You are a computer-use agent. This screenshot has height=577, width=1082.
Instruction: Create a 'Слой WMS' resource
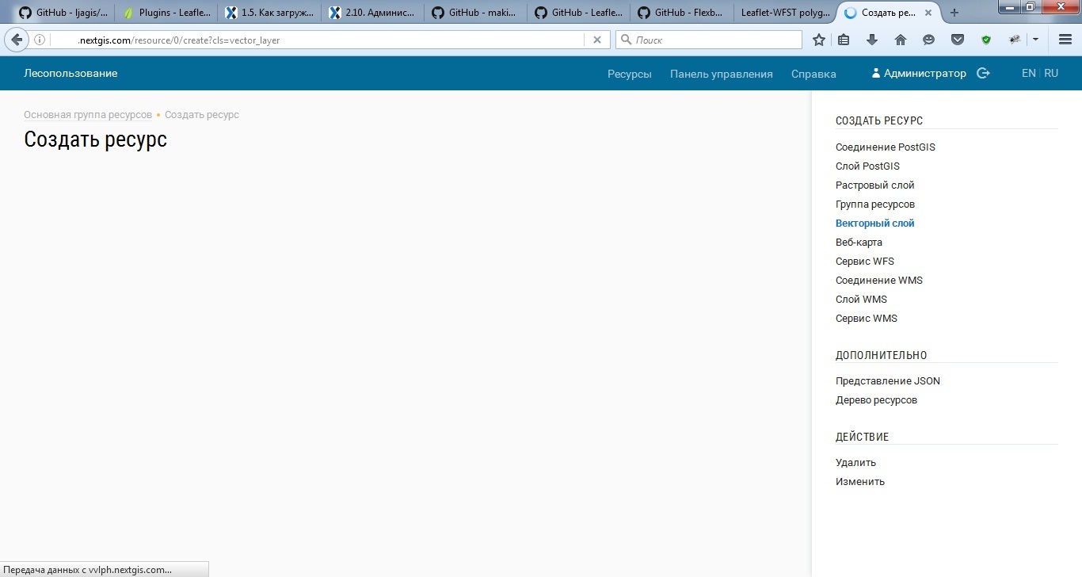861,300
